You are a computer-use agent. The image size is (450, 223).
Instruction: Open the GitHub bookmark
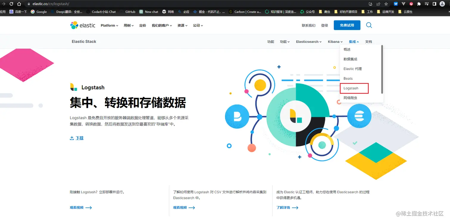coord(128,12)
